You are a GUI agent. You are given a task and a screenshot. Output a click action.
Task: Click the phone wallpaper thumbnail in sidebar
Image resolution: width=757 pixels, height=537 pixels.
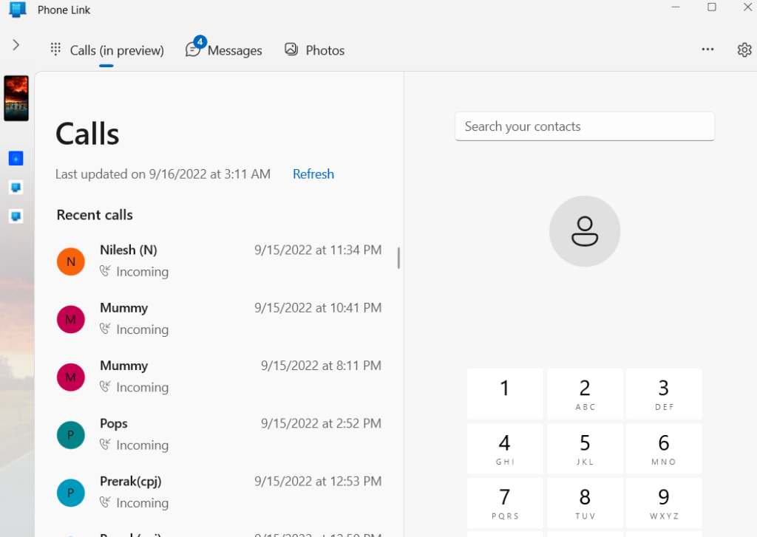[16, 98]
